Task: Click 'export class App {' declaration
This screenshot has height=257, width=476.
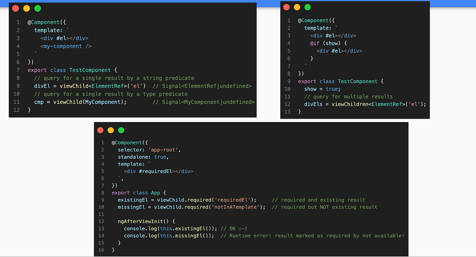Action: point(139,193)
